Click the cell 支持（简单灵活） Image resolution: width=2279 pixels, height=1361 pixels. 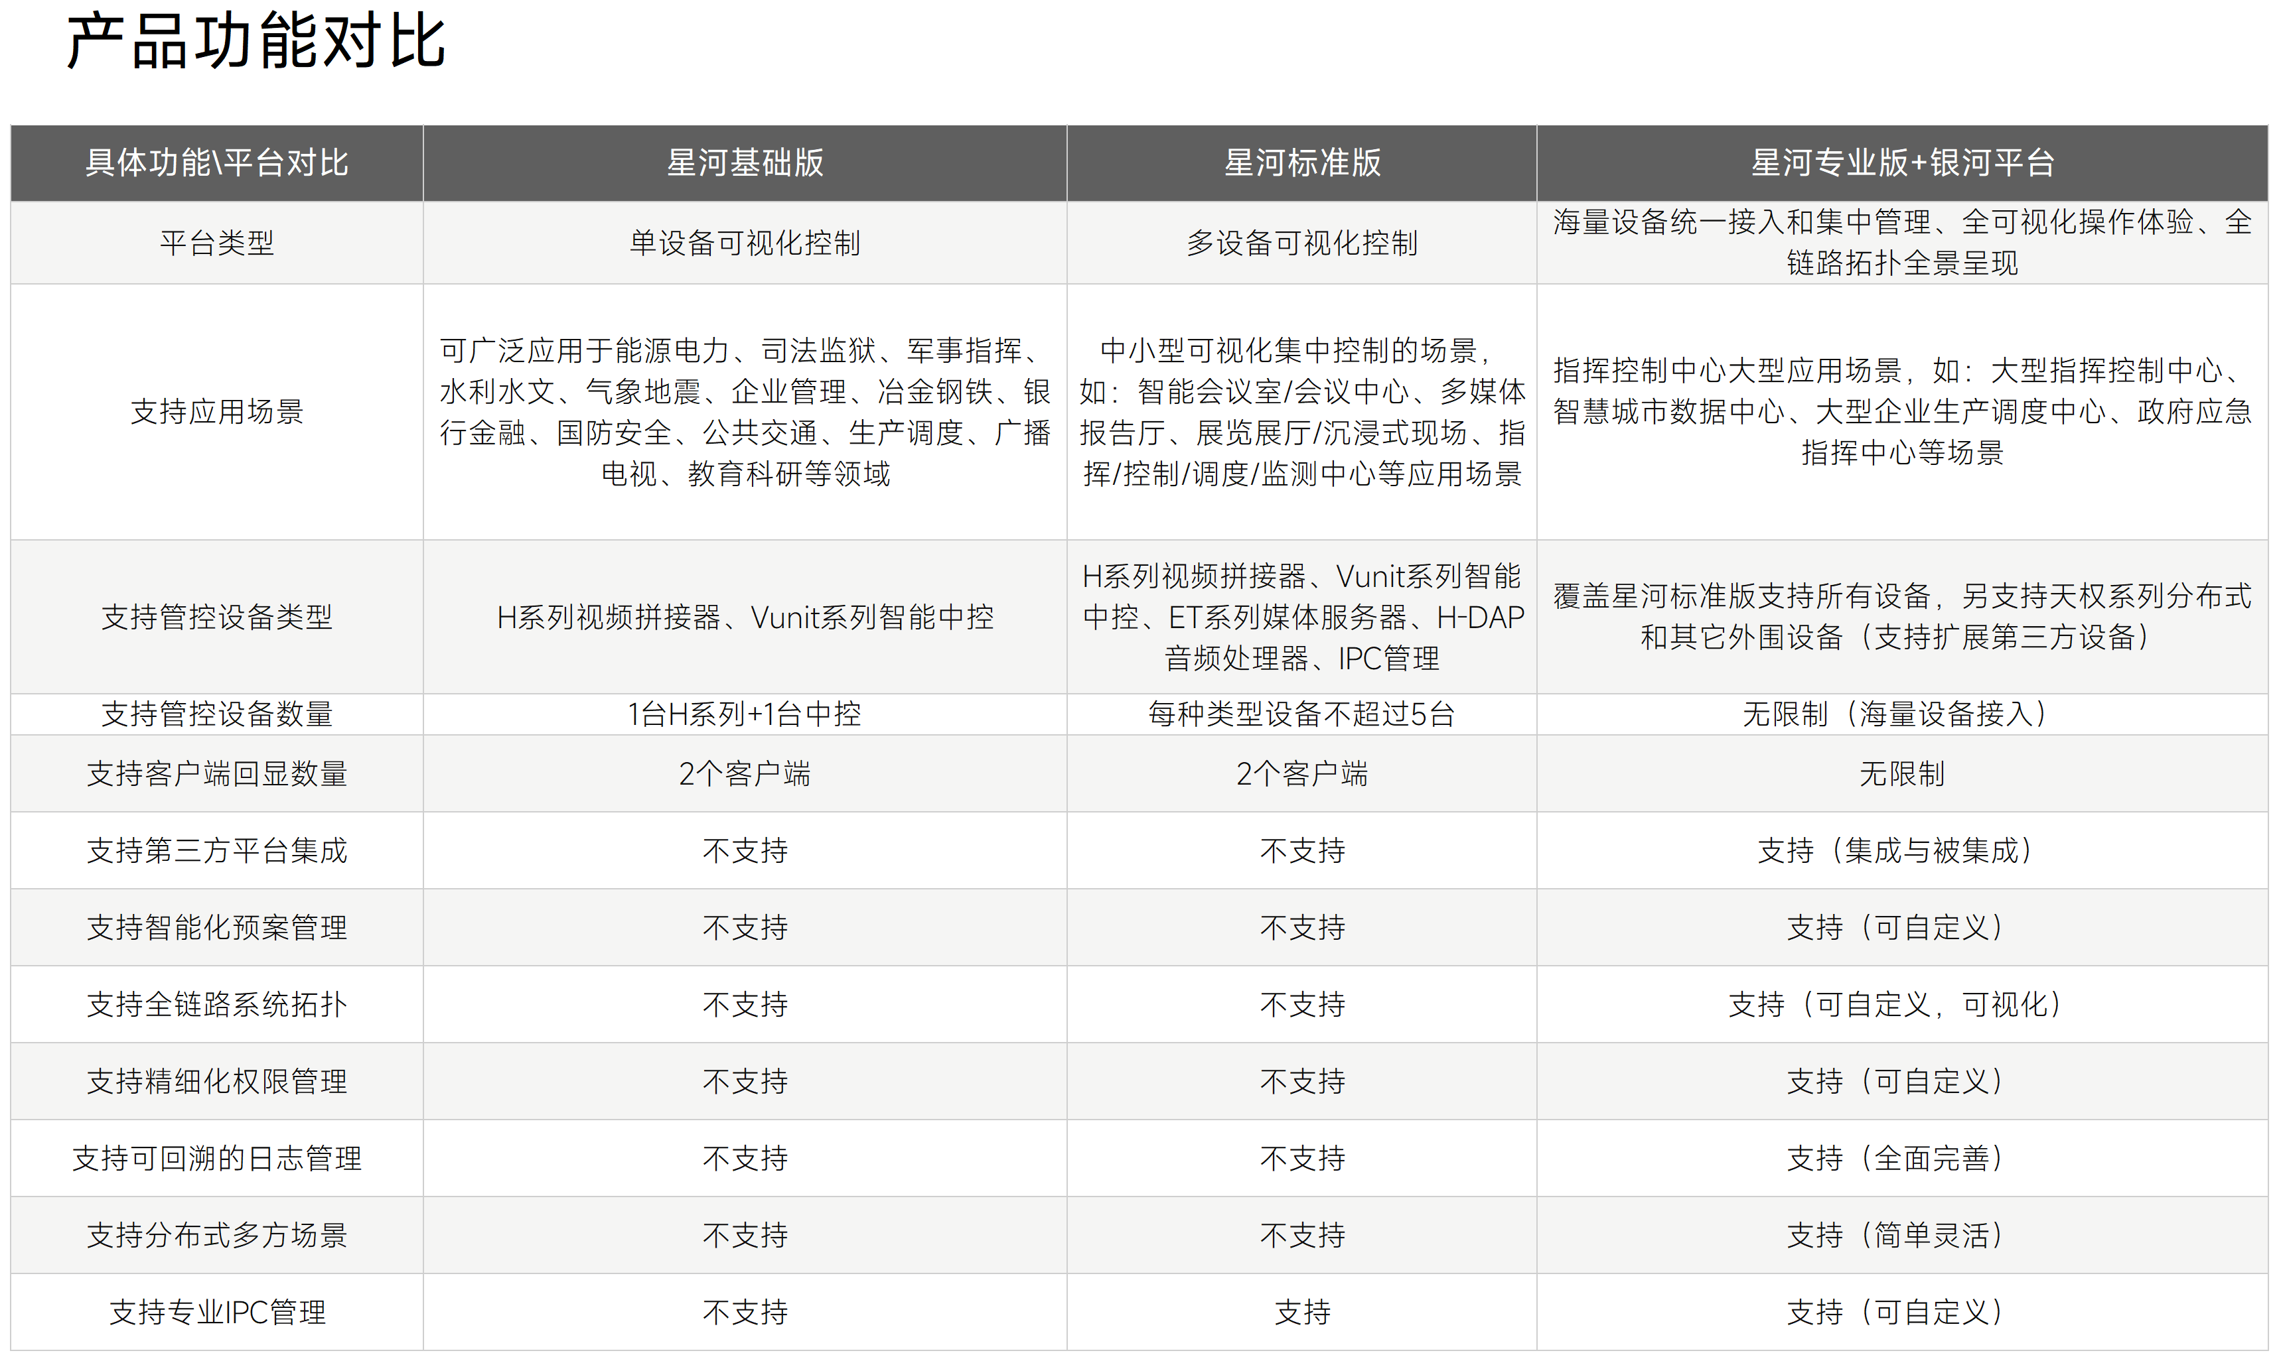click(1903, 1236)
